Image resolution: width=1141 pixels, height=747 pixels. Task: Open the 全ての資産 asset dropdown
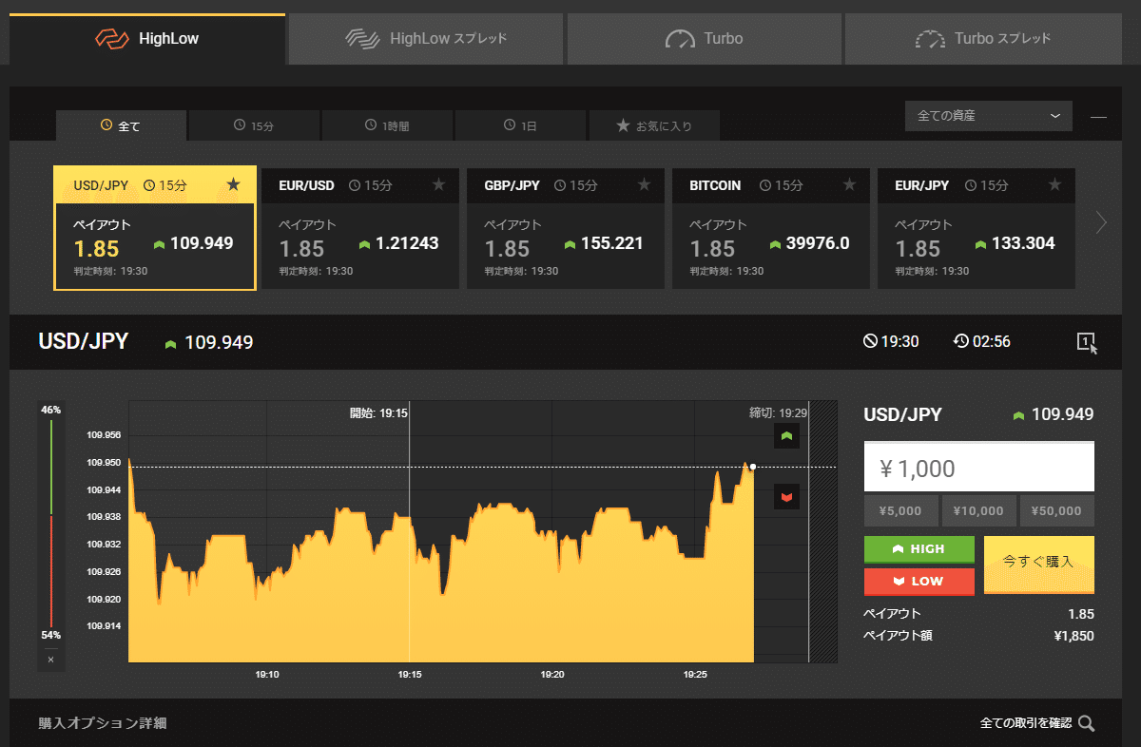point(989,116)
